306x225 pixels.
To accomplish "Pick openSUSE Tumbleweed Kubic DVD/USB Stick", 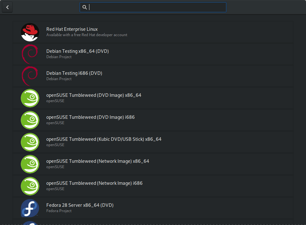I will [x=104, y=139].
